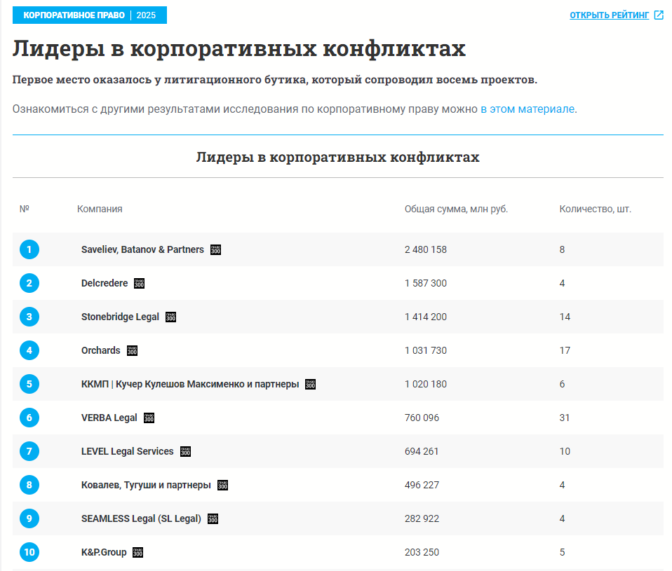Click Право 300 badge next to Ковалев, Тугуши
The height and width of the screenshot is (571, 672).
pos(223,486)
